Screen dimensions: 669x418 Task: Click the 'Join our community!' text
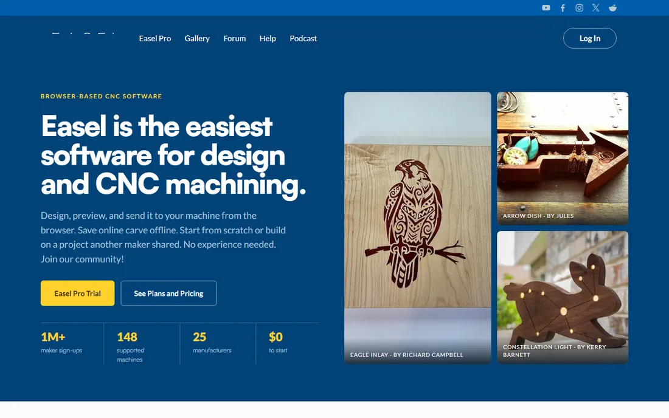click(x=82, y=259)
